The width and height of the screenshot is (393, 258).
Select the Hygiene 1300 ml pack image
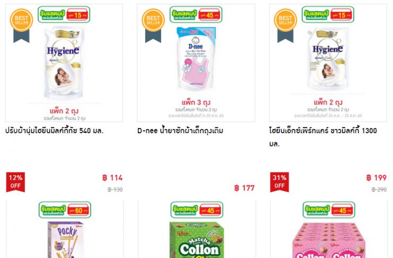tap(328, 59)
